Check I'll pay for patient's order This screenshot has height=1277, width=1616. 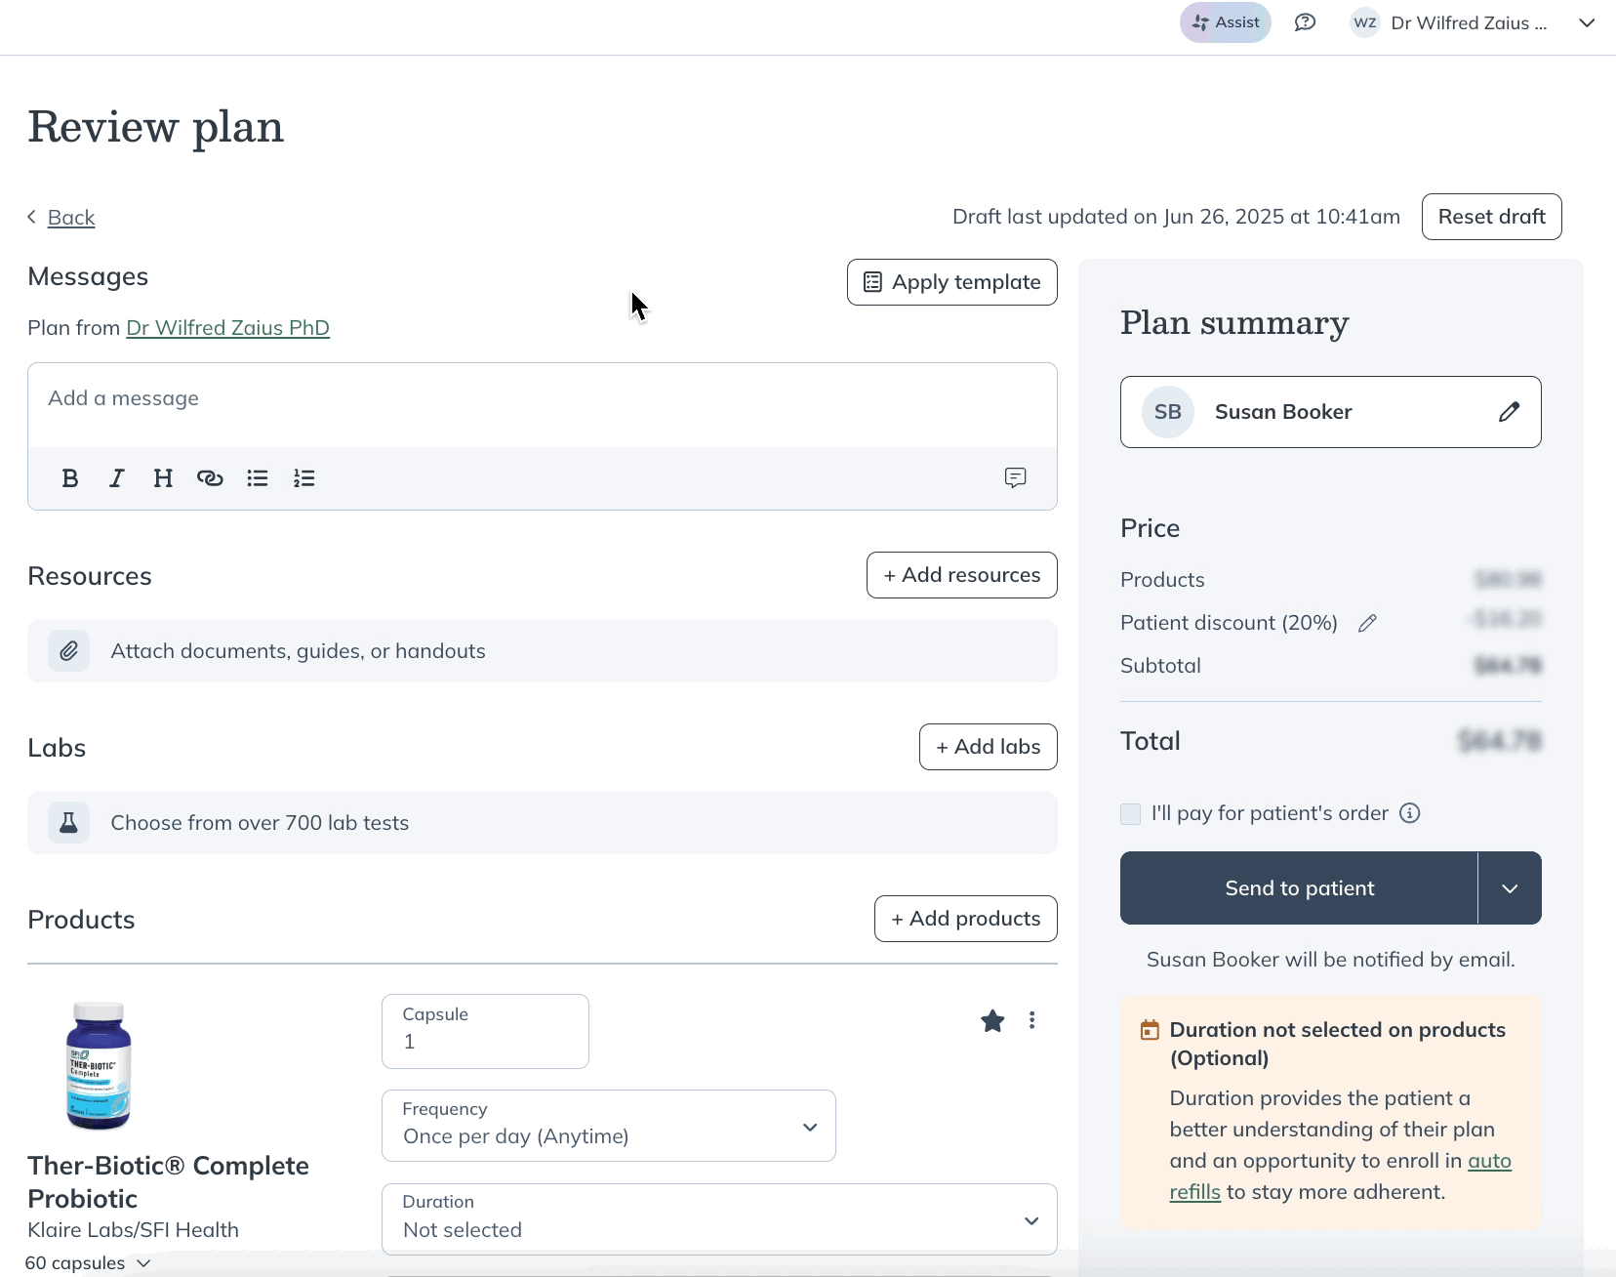(1131, 814)
